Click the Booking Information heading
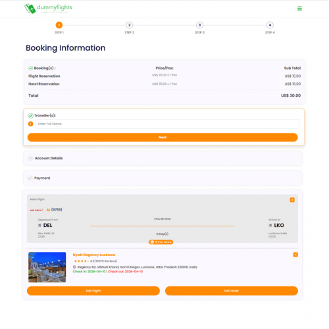 coord(66,48)
